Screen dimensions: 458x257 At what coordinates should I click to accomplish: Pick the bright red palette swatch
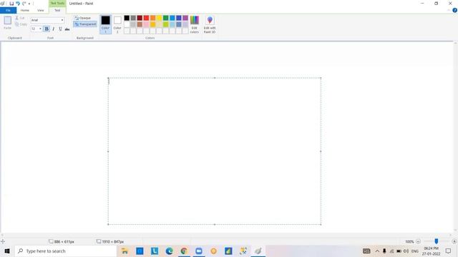coord(146,18)
